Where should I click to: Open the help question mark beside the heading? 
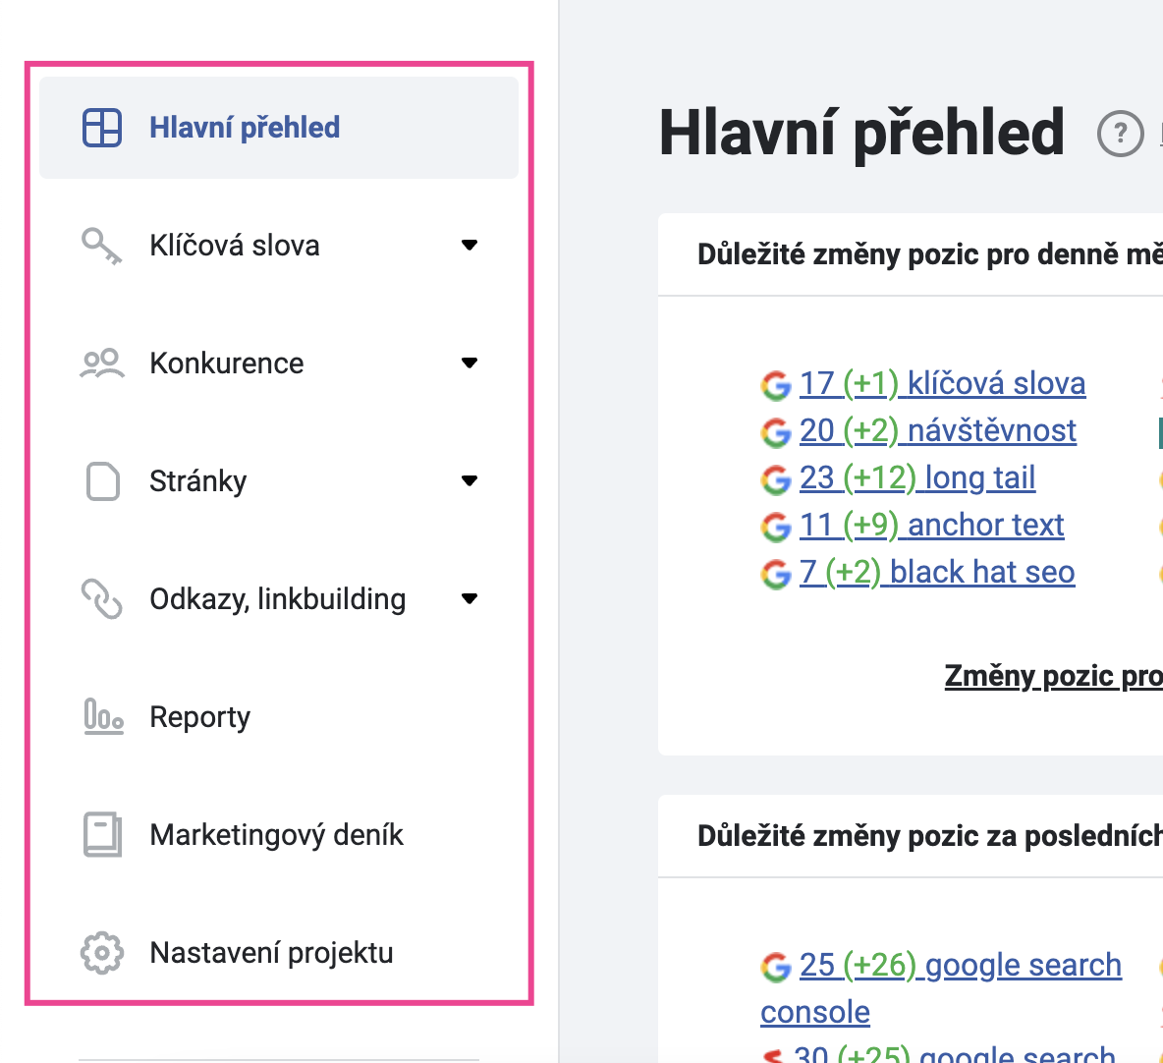click(x=1120, y=134)
